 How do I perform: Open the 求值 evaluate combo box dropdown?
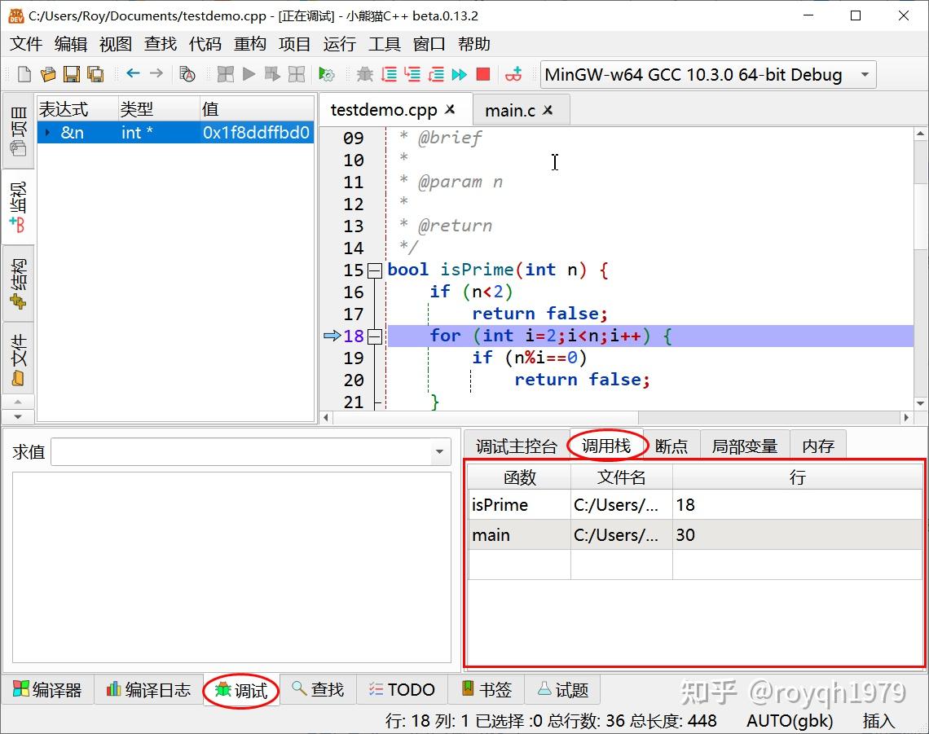(x=440, y=451)
